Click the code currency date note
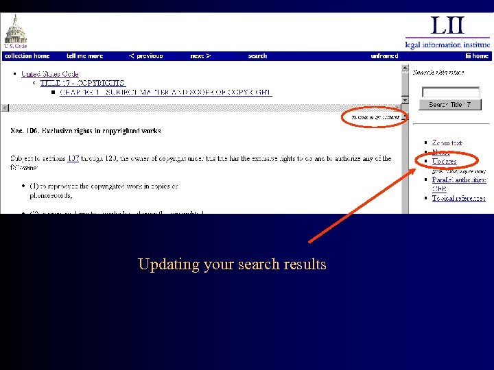This screenshot has width=494, height=370. pyautogui.click(x=375, y=117)
